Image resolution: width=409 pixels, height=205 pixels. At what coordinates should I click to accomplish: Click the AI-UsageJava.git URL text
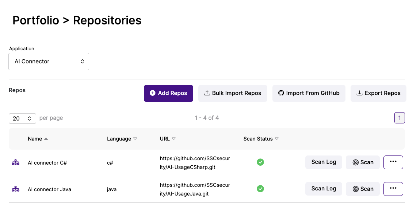click(x=195, y=189)
